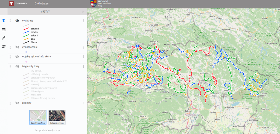The height and width of the screenshot is (134, 280).
Task: Click the red červená legend line swatch
Action: 26,29
